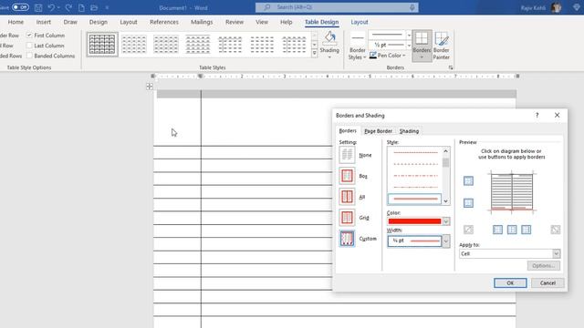Open the Width ¼ pt dropdown
Image resolution: width=584 pixels, height=328 pixels.
(446, 241)
